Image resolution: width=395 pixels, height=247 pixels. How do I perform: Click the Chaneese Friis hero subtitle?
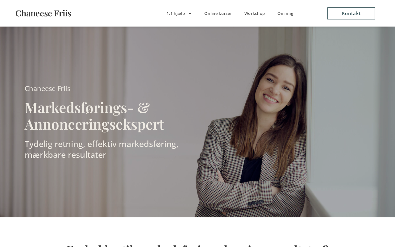(48, 89)
